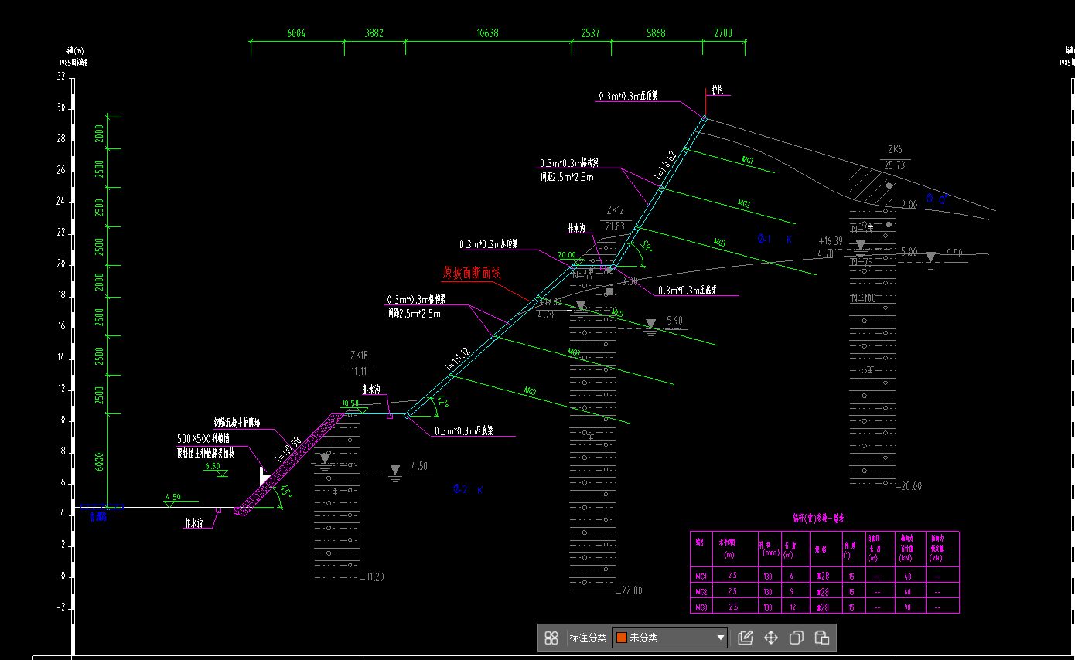Screen dimensions: 1075x660
Task: Select borehole label ZK12
Action: 615,209
